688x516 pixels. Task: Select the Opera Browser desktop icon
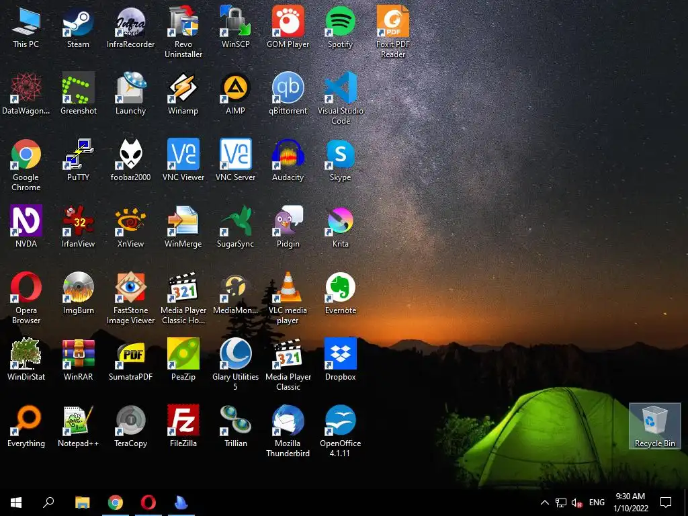(x=26, y=298)
